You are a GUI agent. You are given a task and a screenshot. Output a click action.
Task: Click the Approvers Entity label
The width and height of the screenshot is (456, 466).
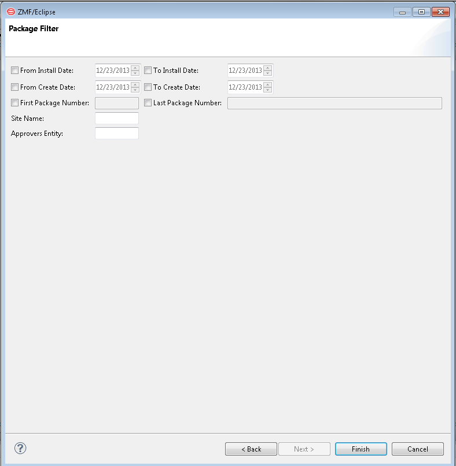click(37, 134)
